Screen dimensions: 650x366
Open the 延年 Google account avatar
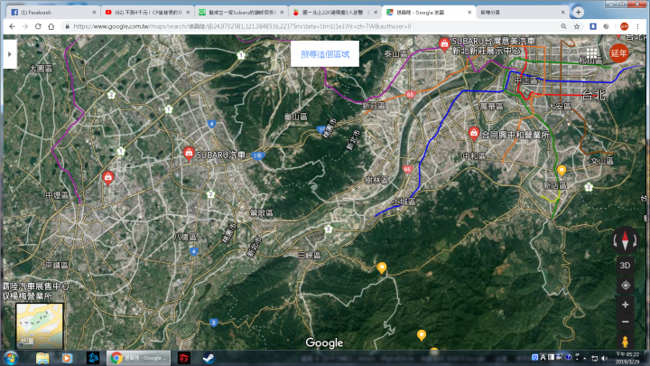coord(618,53)
